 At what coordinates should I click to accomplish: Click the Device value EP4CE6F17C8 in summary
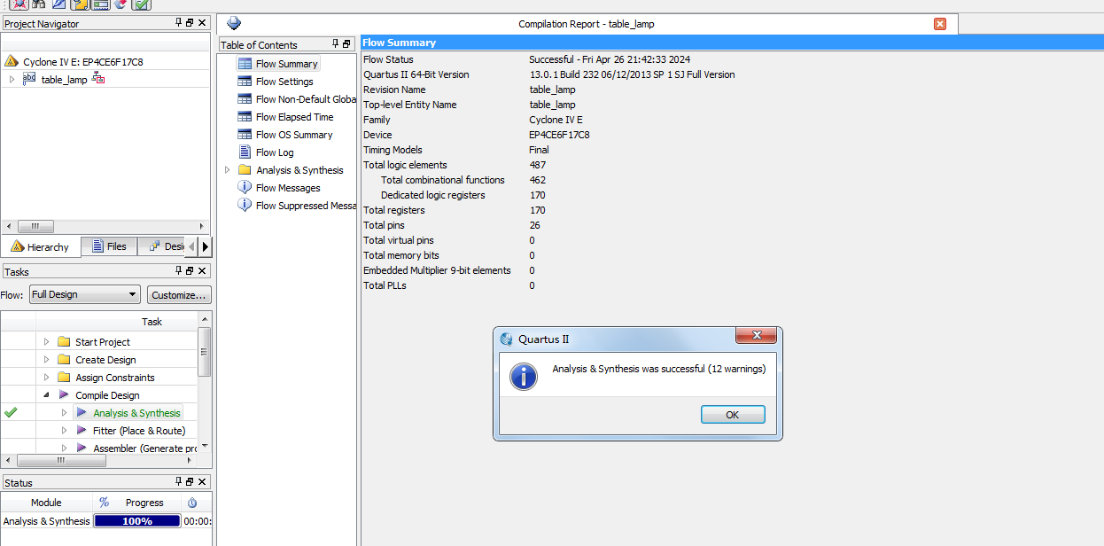tap(559, 135)
